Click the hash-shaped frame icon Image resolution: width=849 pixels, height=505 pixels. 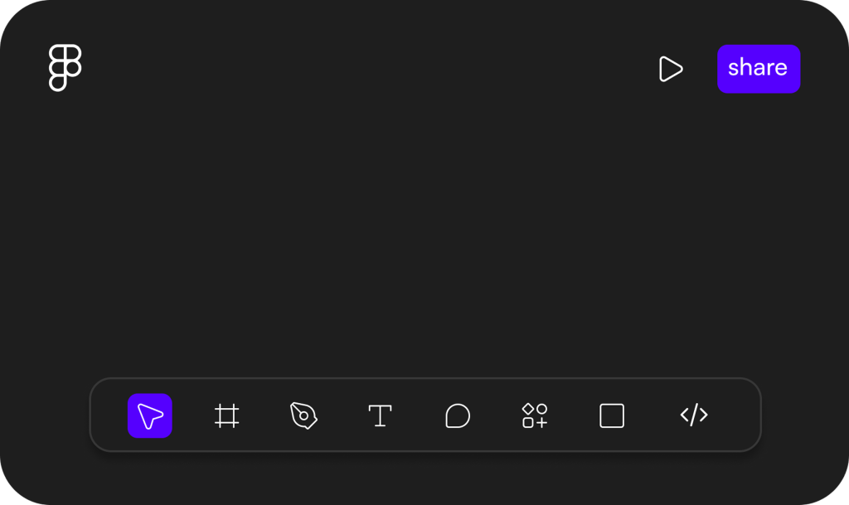pos(226,415)
